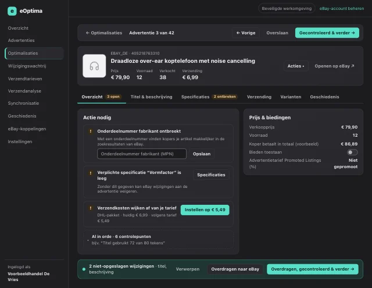
Task: Click the Advertentie 3 van 42 label
Action: click(x=152, y=33)
